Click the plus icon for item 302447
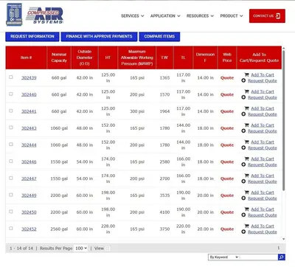Viewport: 295px width, 267px height. (x=243, y=181)
